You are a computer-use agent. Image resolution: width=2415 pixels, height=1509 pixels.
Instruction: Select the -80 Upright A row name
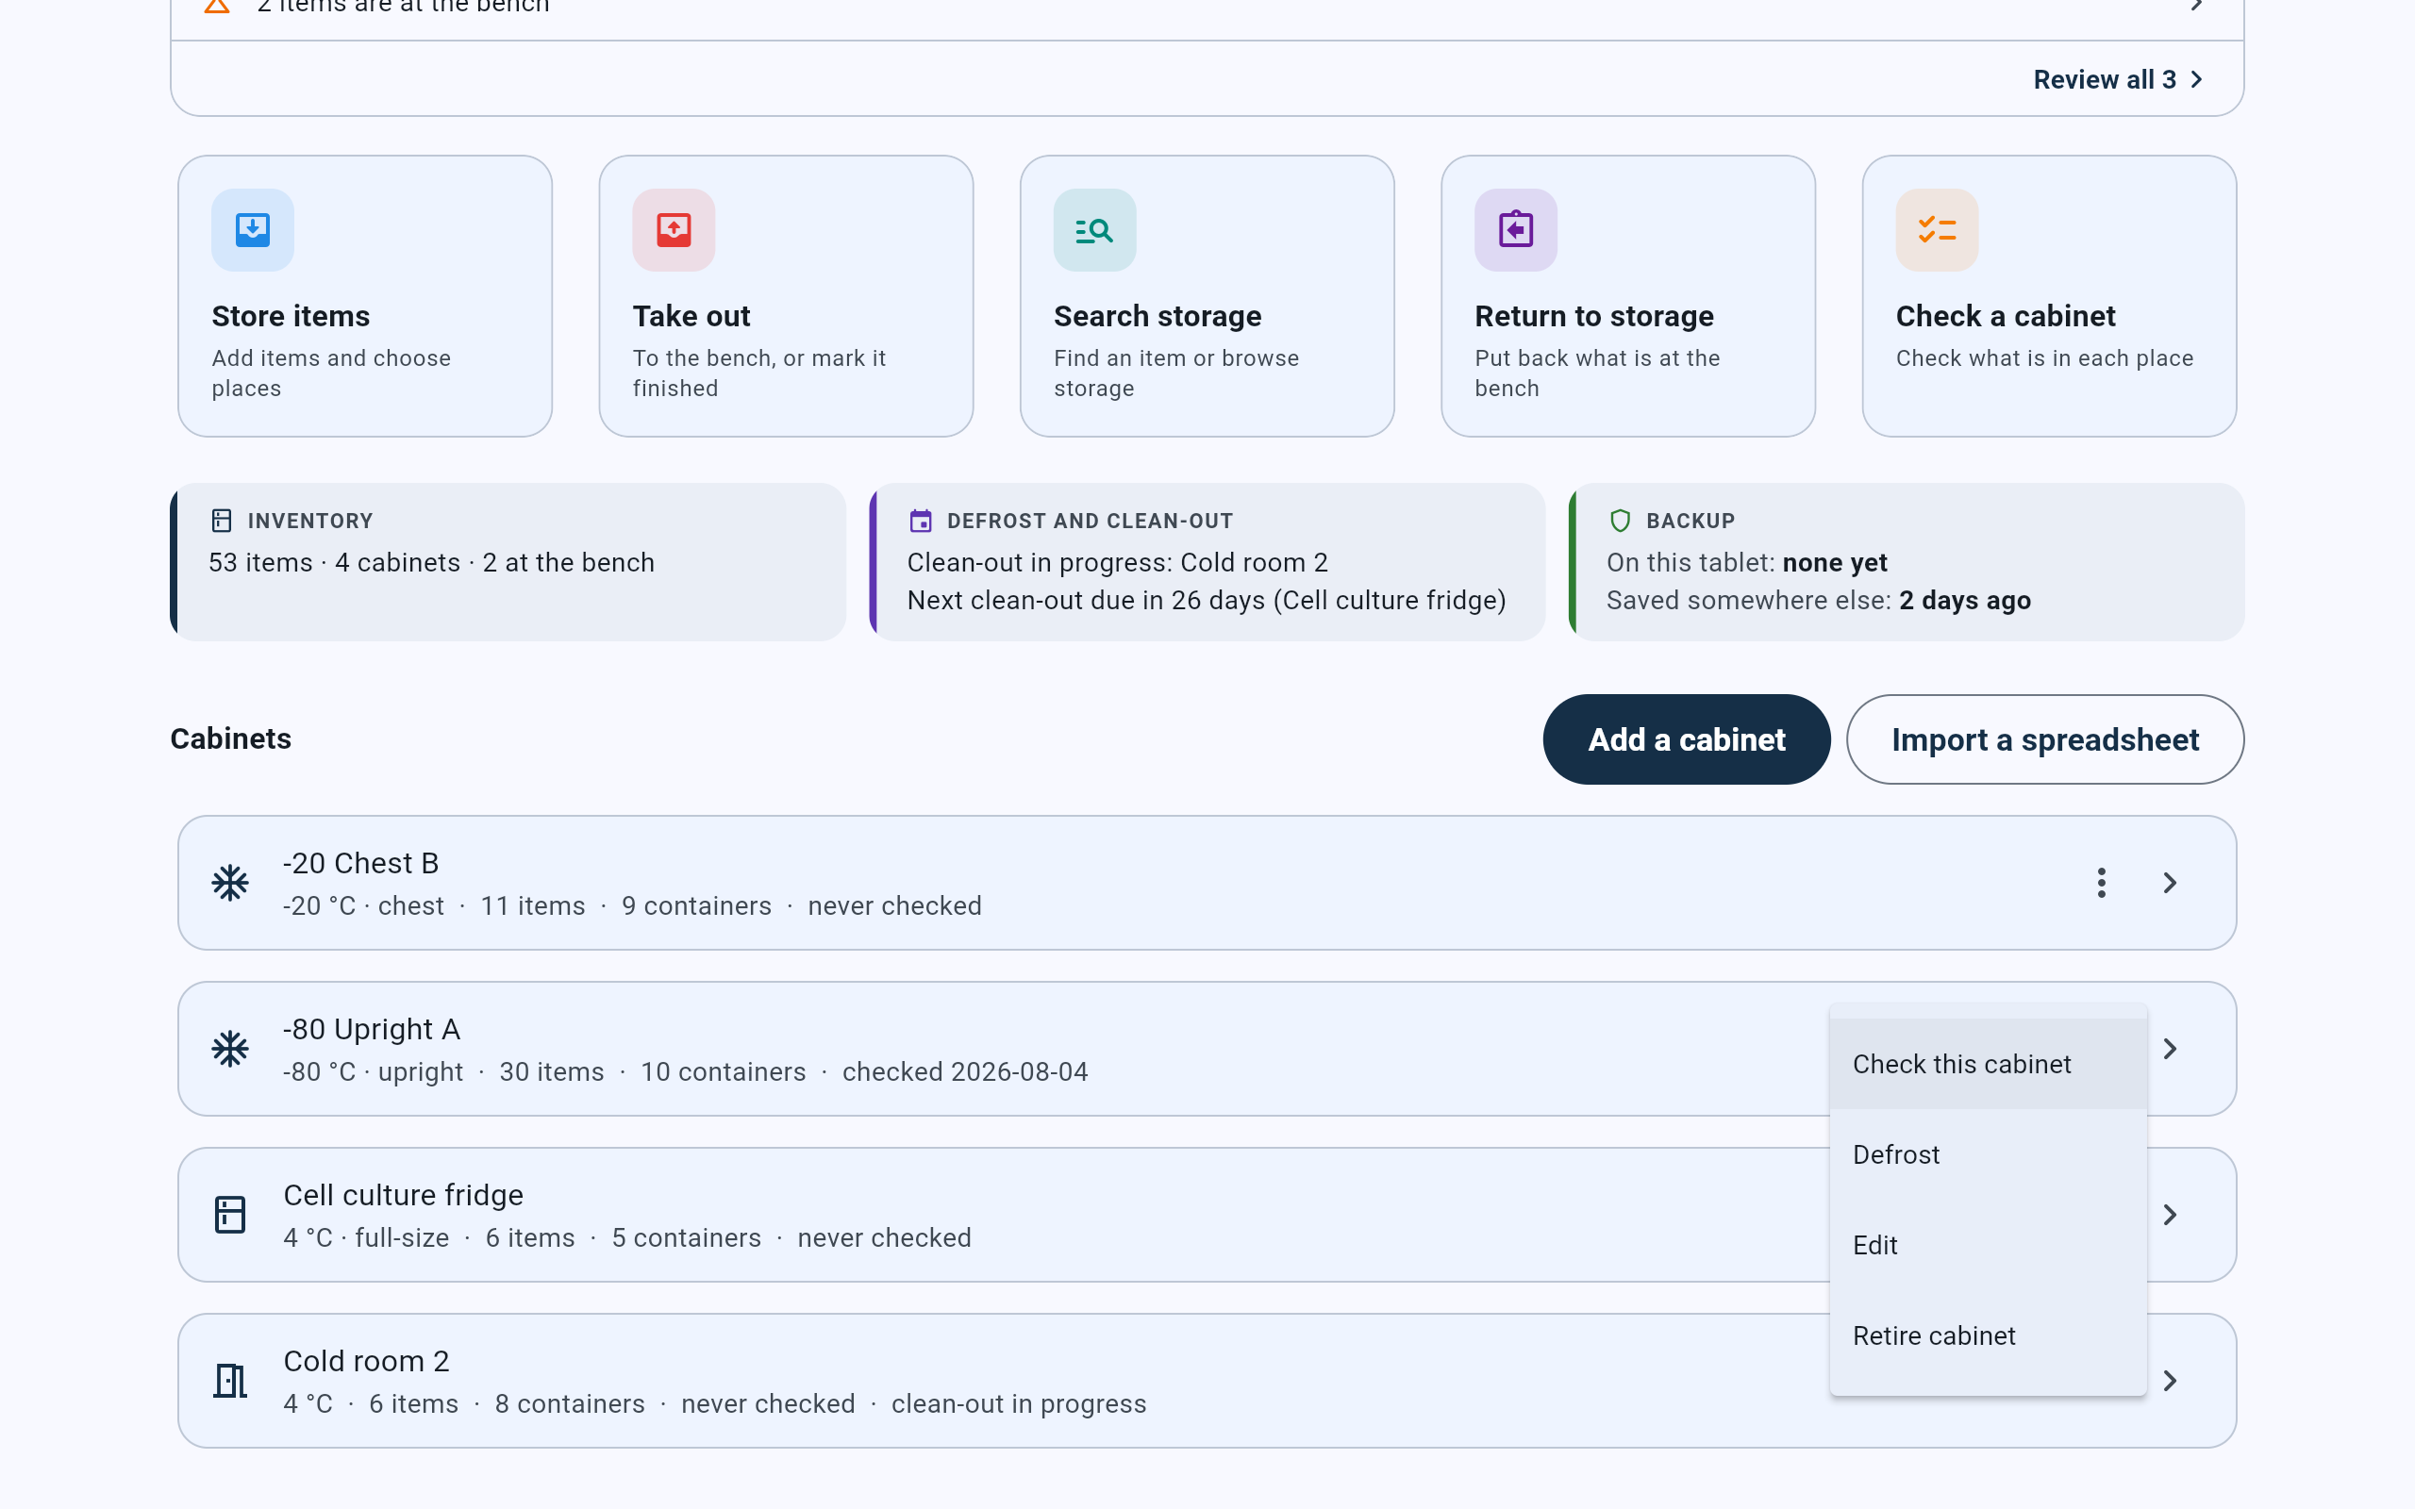point(373,1029)
